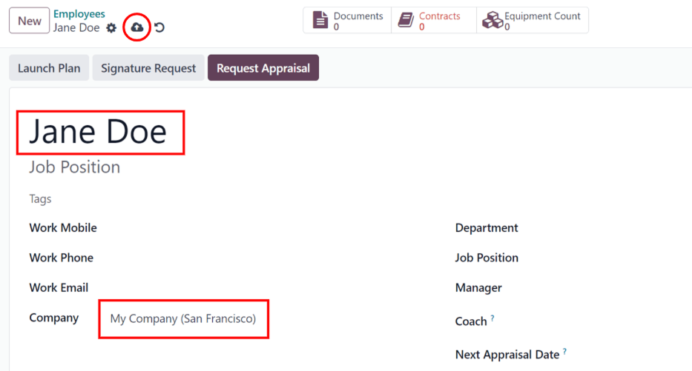
Task: Click the Work Email field
Action: pos(185,288)
